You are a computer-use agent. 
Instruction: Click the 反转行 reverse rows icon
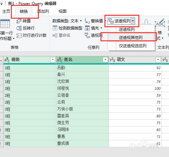[19, 28]
